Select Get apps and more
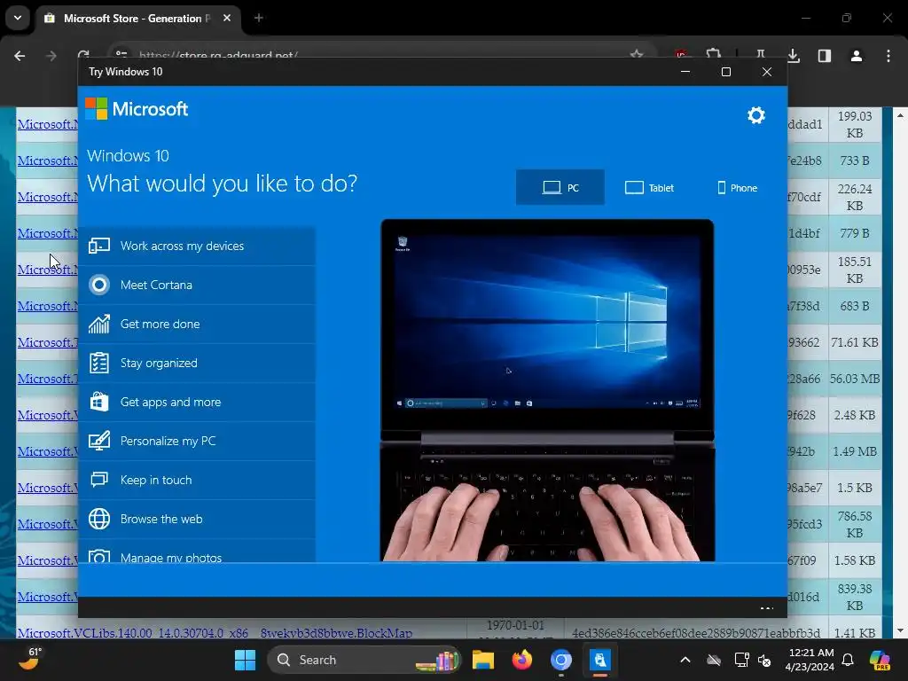This screenshot has width=908, height=681. tap(197, 402)
